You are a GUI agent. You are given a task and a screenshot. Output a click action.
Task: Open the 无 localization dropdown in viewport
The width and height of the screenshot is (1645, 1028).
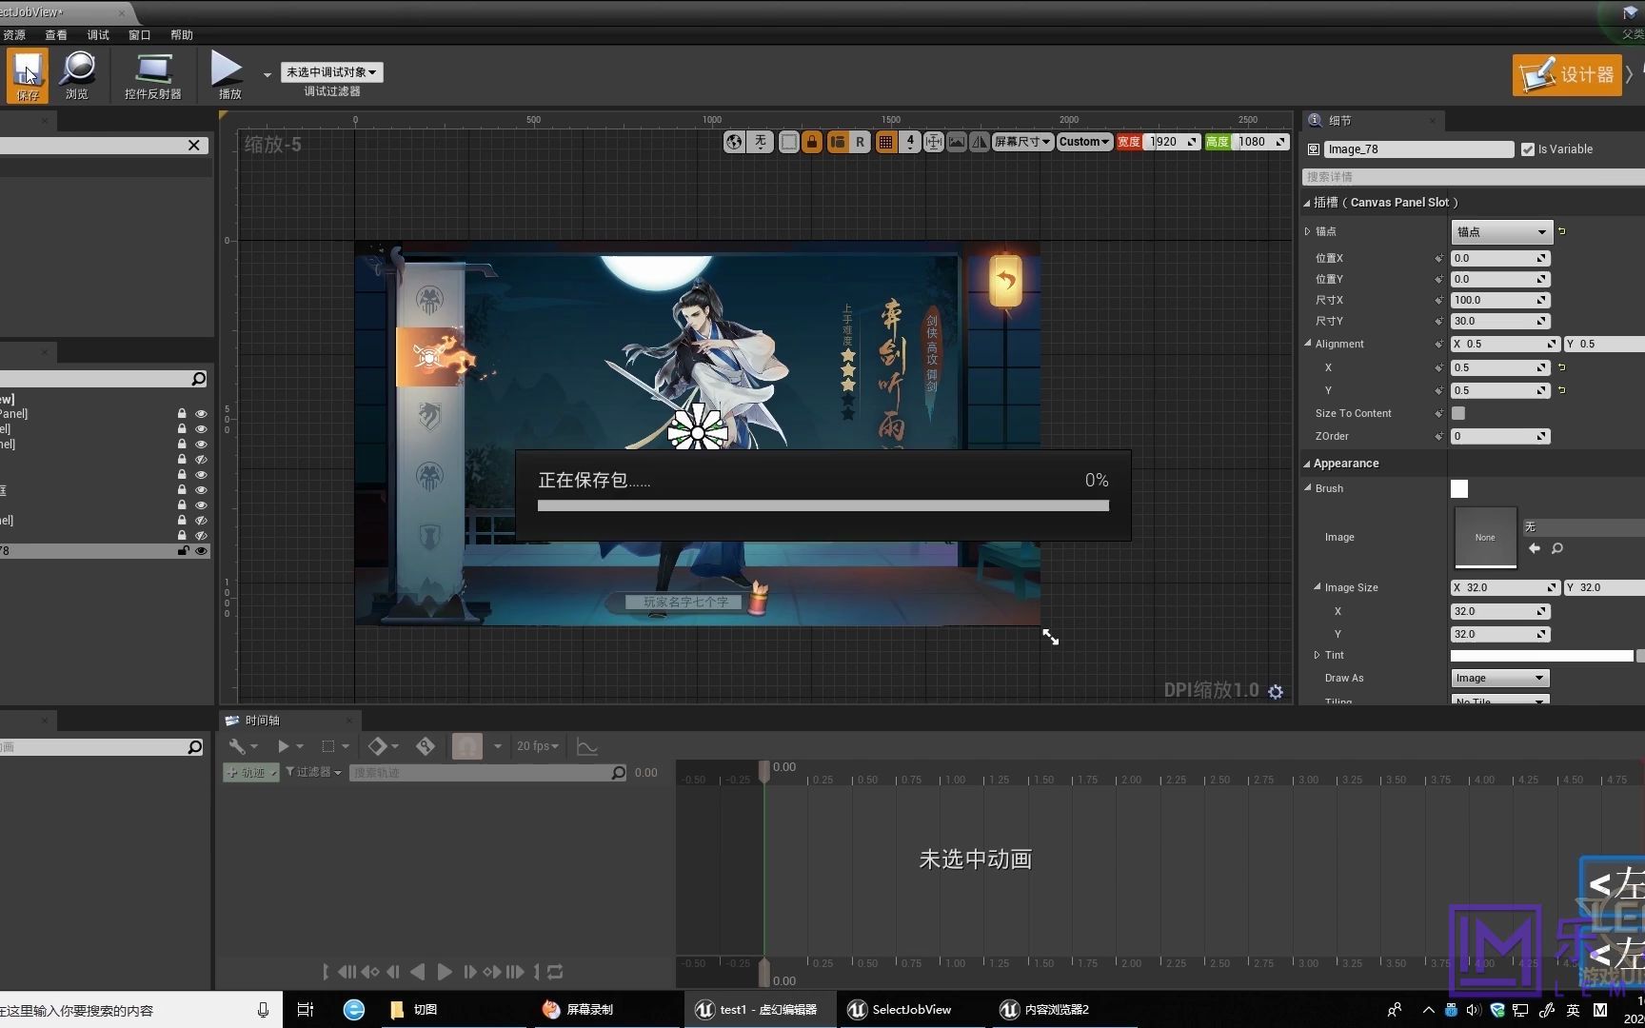click(x=761, y=142)
